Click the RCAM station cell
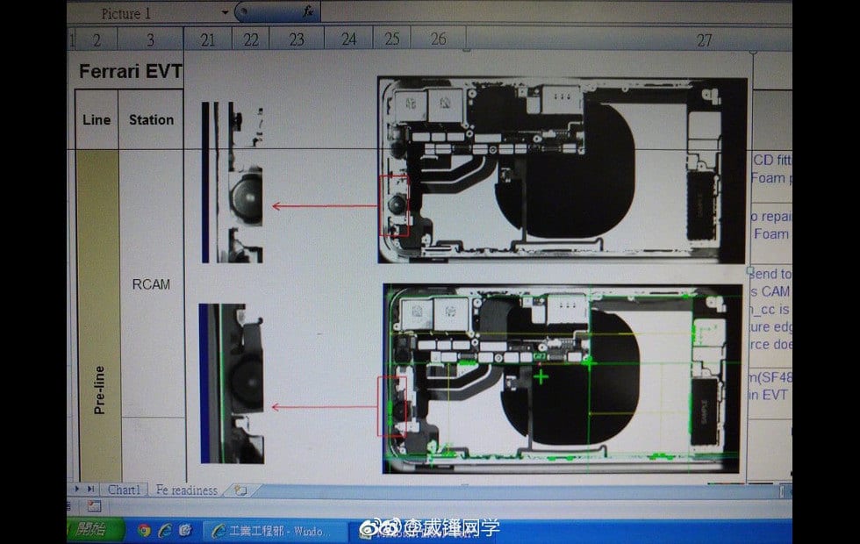This screenshot has width=860, height=544. point(150,284)
